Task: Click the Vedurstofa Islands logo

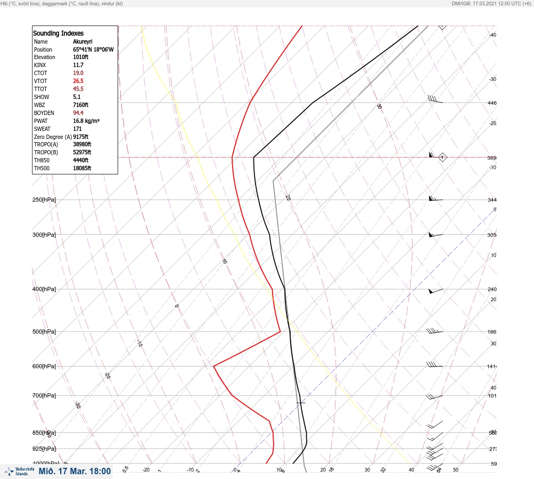Action: coord(19,472)
